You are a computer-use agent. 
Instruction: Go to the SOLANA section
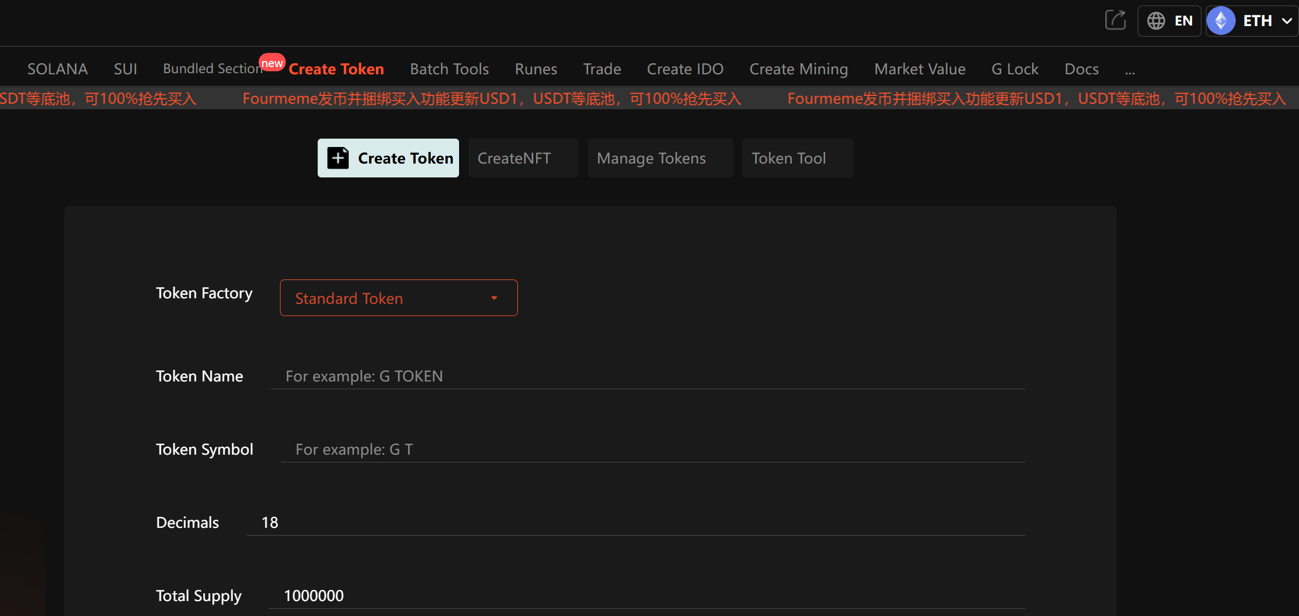58,69
